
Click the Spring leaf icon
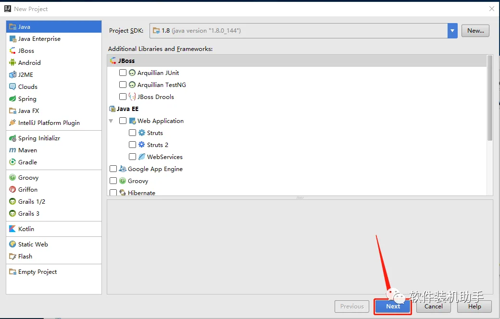click(x=13, y=99)
